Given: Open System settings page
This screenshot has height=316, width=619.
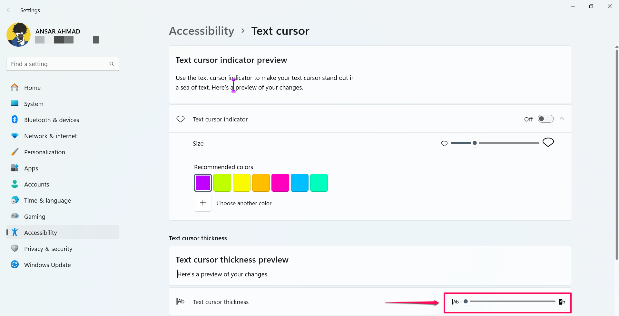Looking at the screenshot, I should [x=63, y=104].
